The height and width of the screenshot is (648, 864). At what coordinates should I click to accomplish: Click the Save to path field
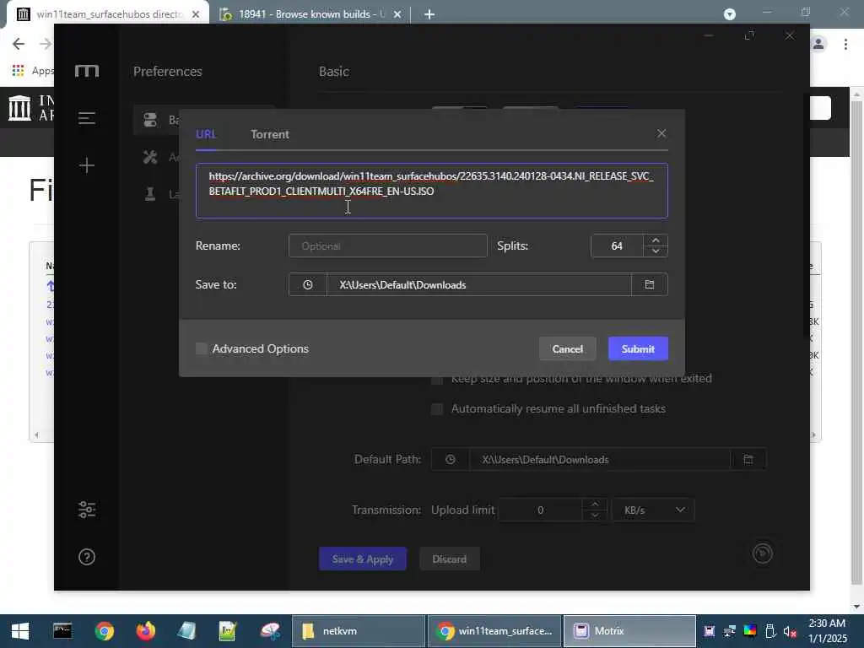[x=479, y=285]
